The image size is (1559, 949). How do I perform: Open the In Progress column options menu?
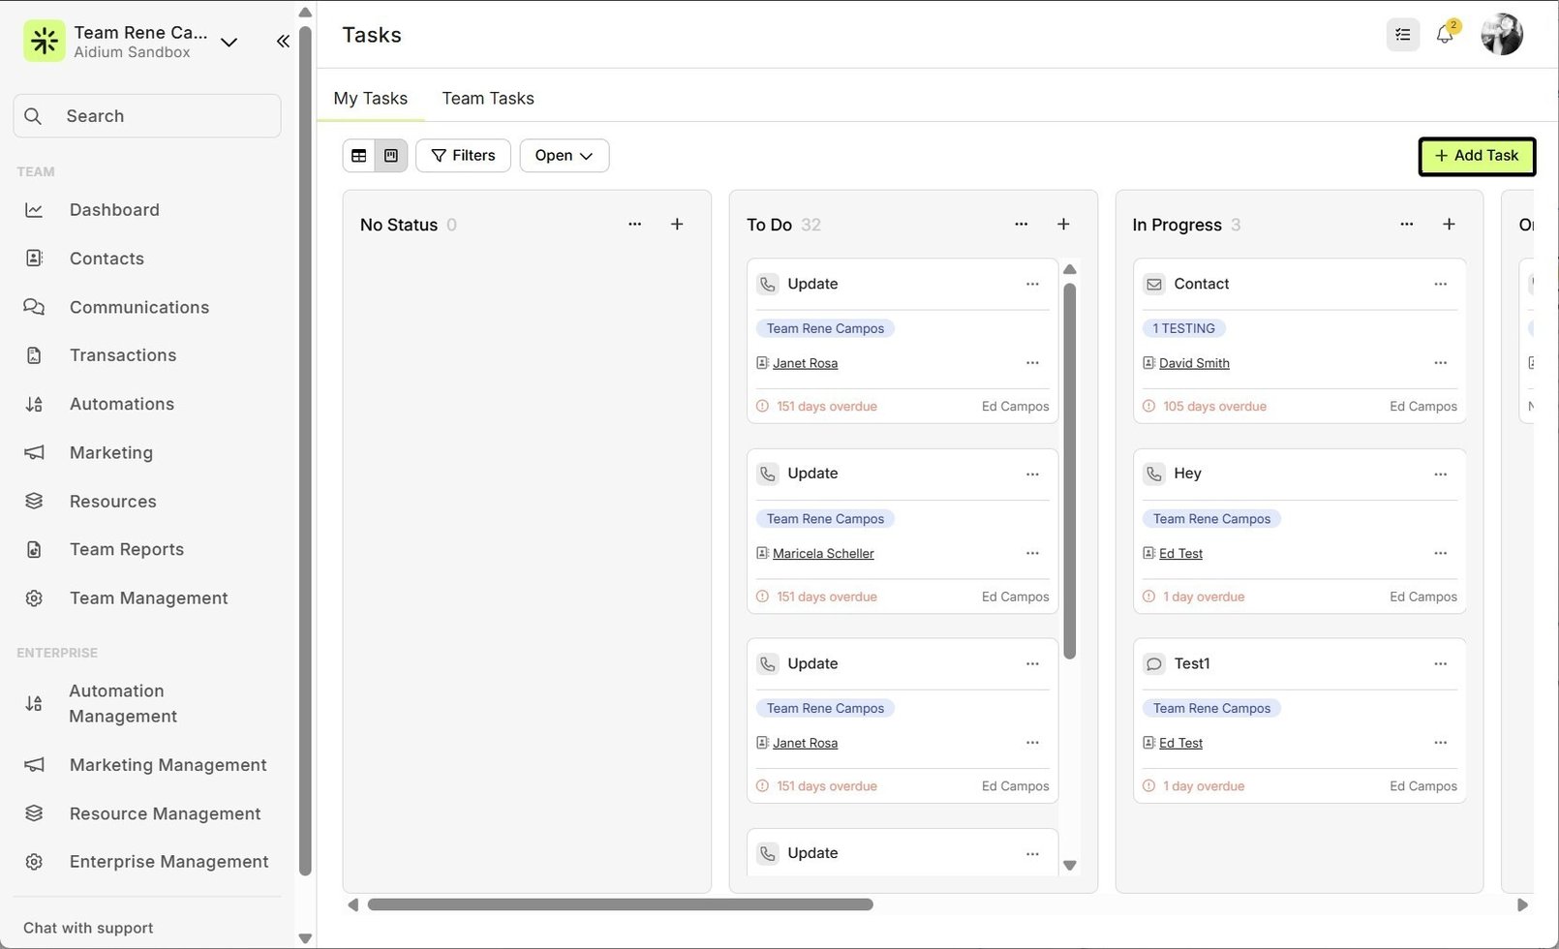point(1407,224)
